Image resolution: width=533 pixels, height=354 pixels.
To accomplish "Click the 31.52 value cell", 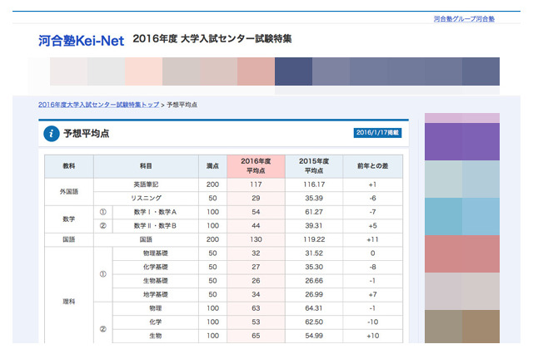I will click(x=314, y=253).
